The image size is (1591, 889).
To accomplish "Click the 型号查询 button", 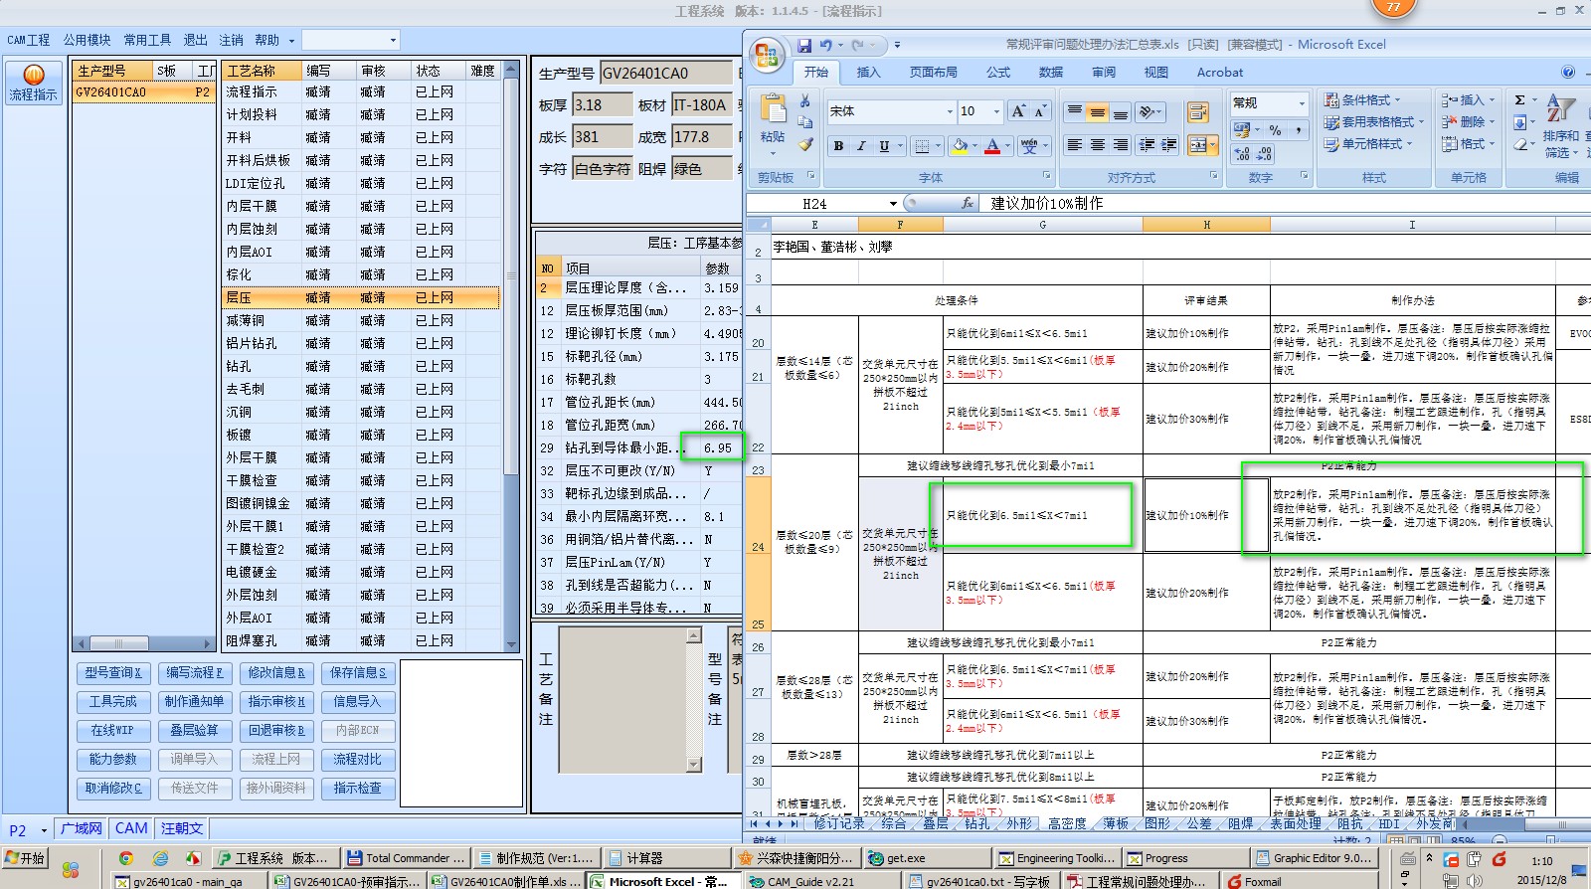I will [x=113, y=673].
